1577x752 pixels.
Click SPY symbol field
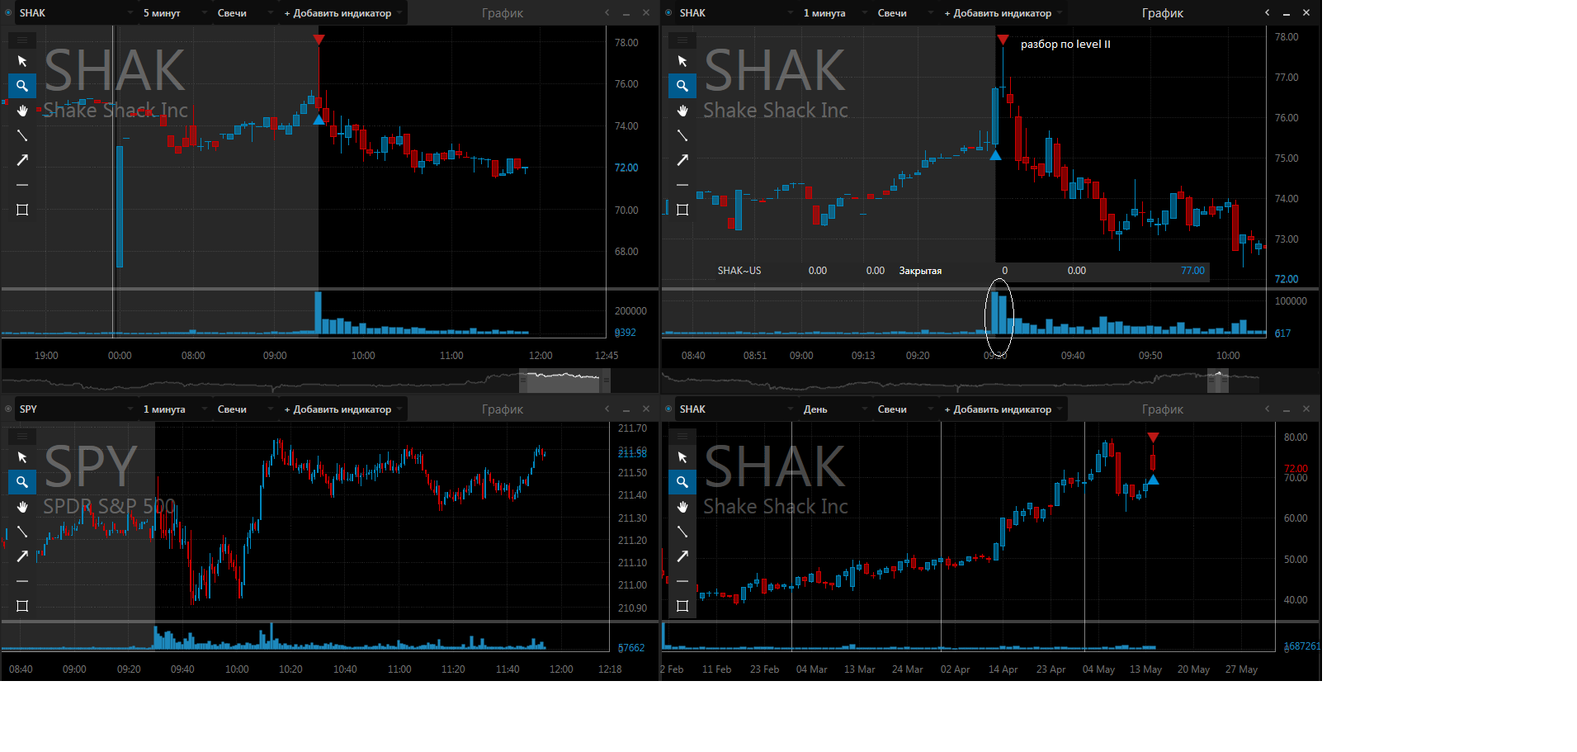(75, 409)
